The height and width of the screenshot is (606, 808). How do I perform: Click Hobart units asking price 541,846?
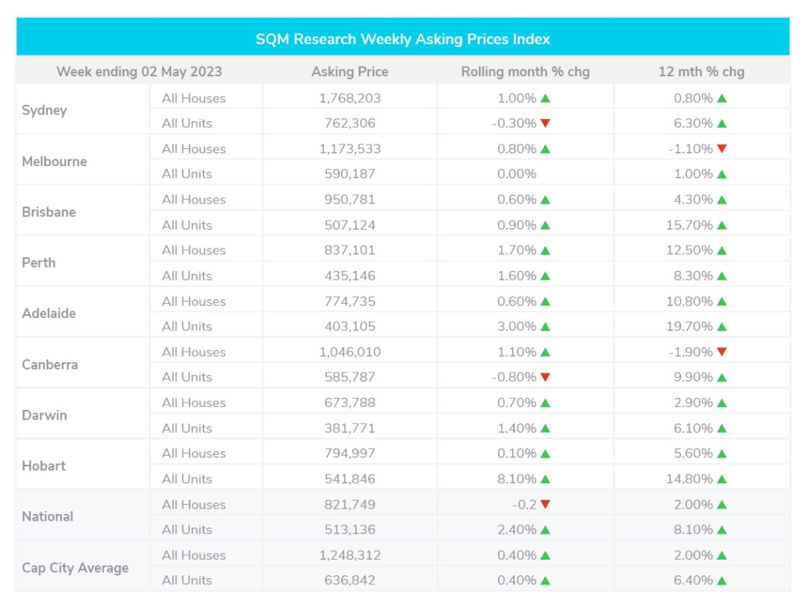coord(350,479)
